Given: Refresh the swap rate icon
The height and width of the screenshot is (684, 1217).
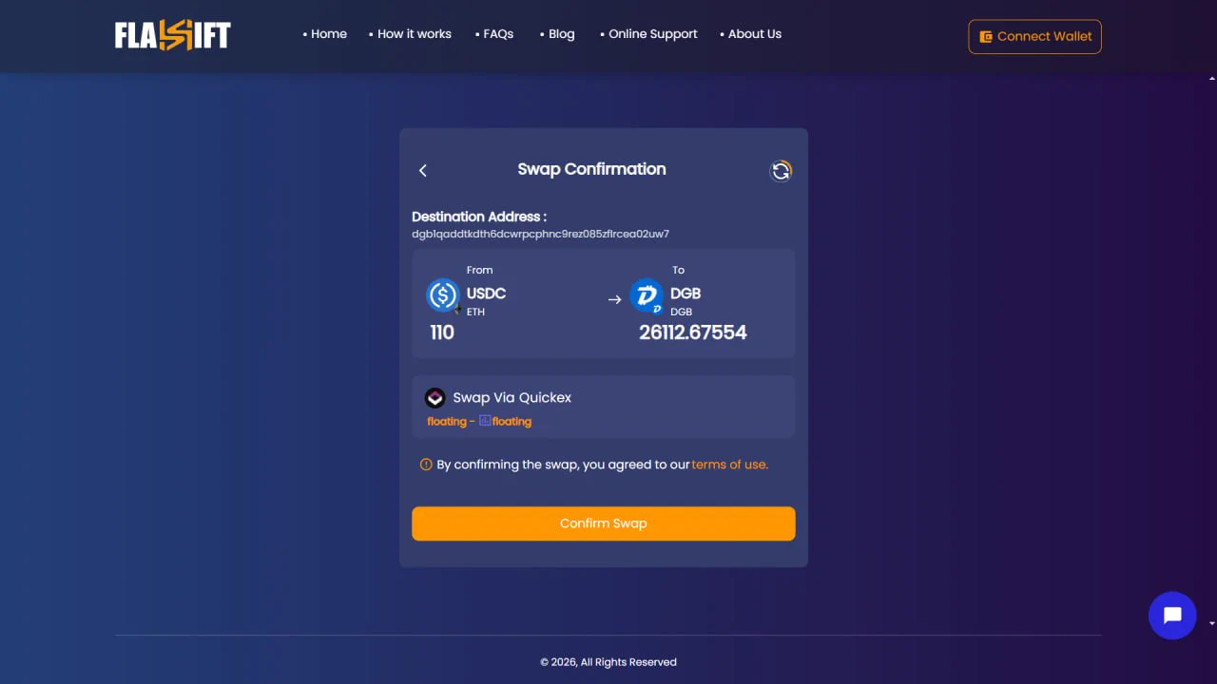Looking at the screenshot, I should click(x=781, y=171).
